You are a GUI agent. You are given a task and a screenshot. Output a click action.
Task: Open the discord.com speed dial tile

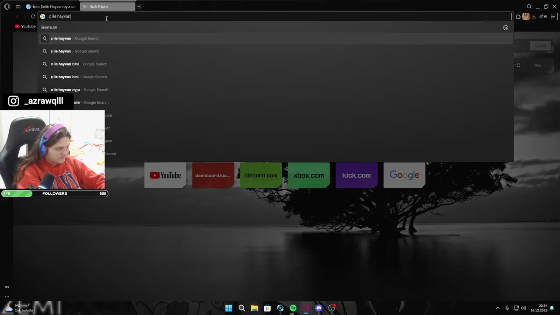(x=261, y=175)
